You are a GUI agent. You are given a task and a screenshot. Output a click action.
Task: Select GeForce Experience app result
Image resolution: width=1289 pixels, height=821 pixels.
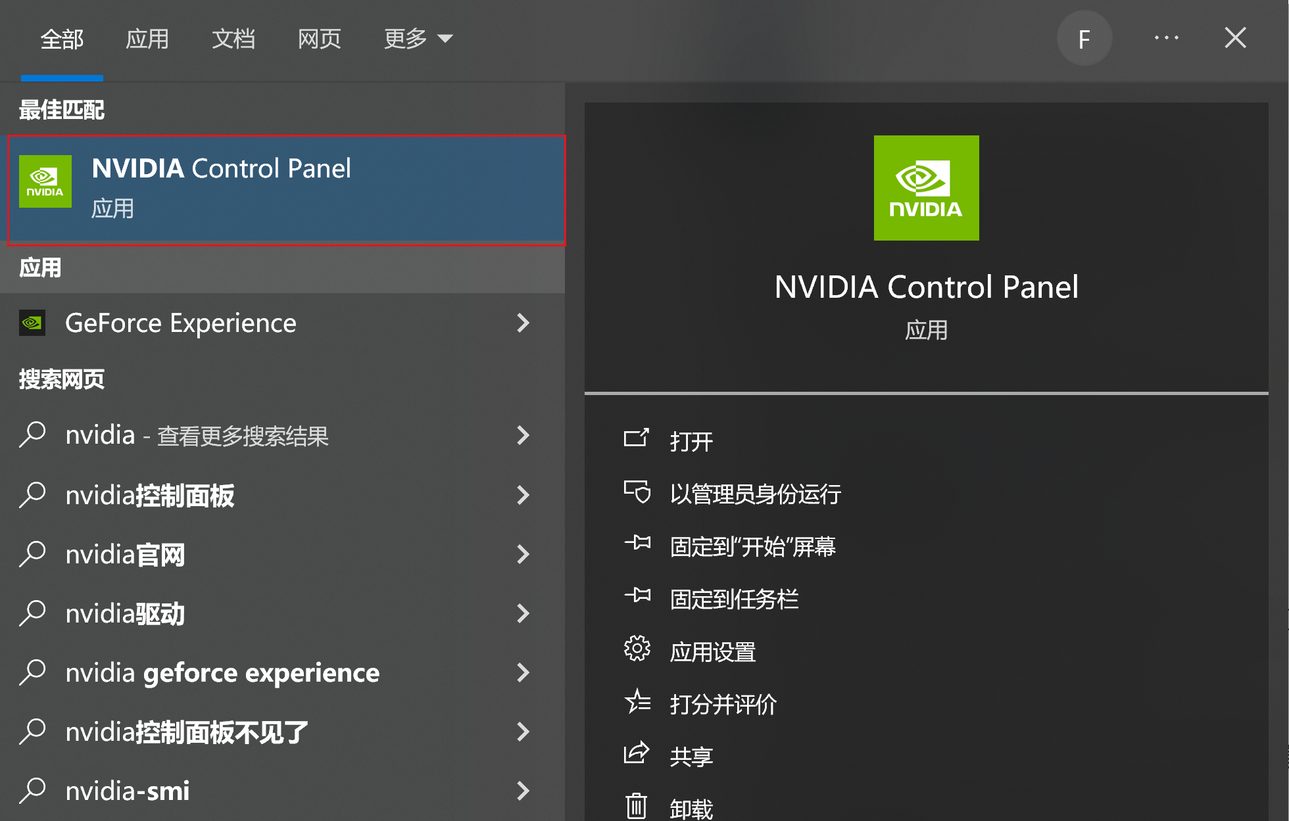(x=282, y=323)
